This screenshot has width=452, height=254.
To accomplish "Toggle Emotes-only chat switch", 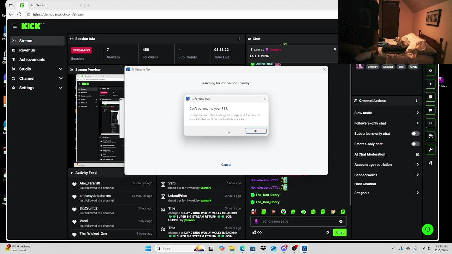I will coord(416,144).
